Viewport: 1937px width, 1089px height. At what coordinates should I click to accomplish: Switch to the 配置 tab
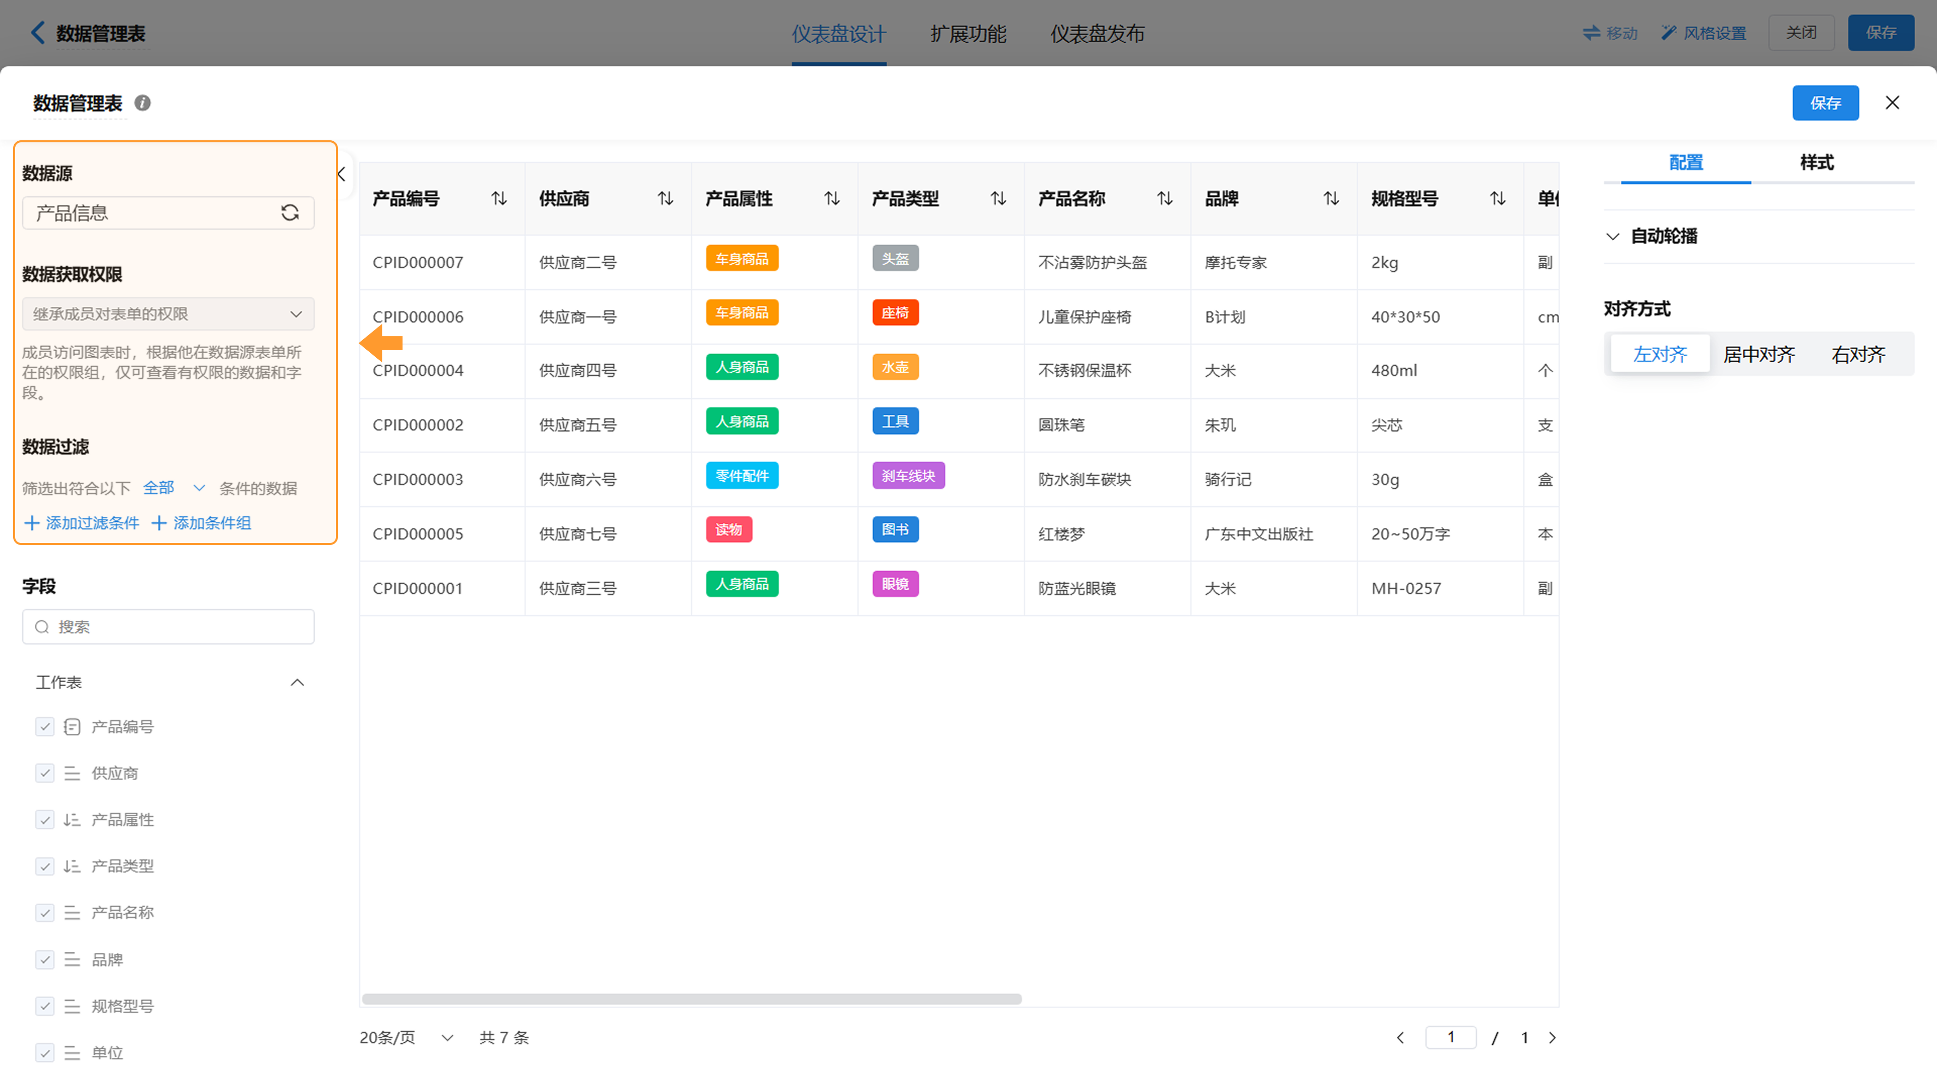[1686, 162]
